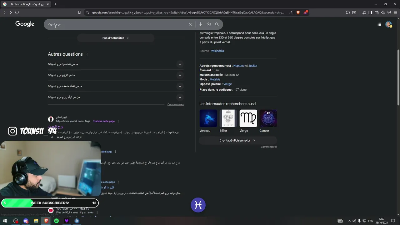The width and height of the screenshot is (400, 225).
Task: Open the extensions puzzle icon
Action: (348, 12)
